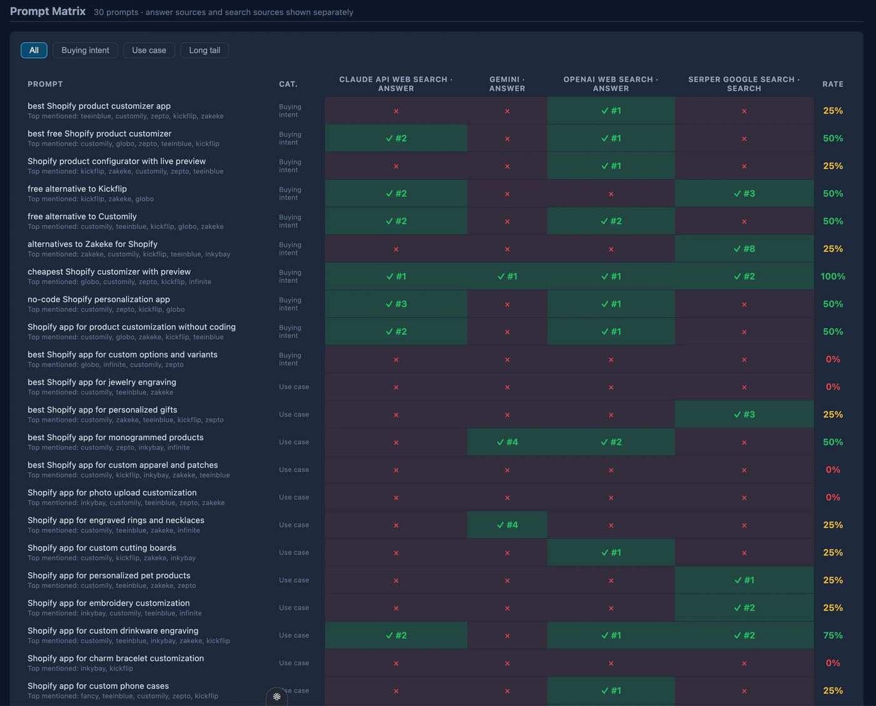
Task: Show only Long tail prompts
Action: point(205,50)
